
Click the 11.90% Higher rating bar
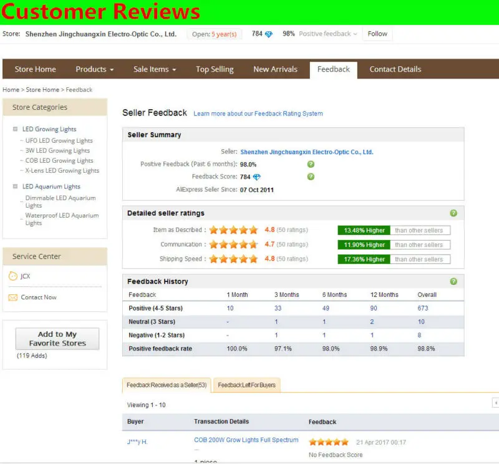[364, 244]
